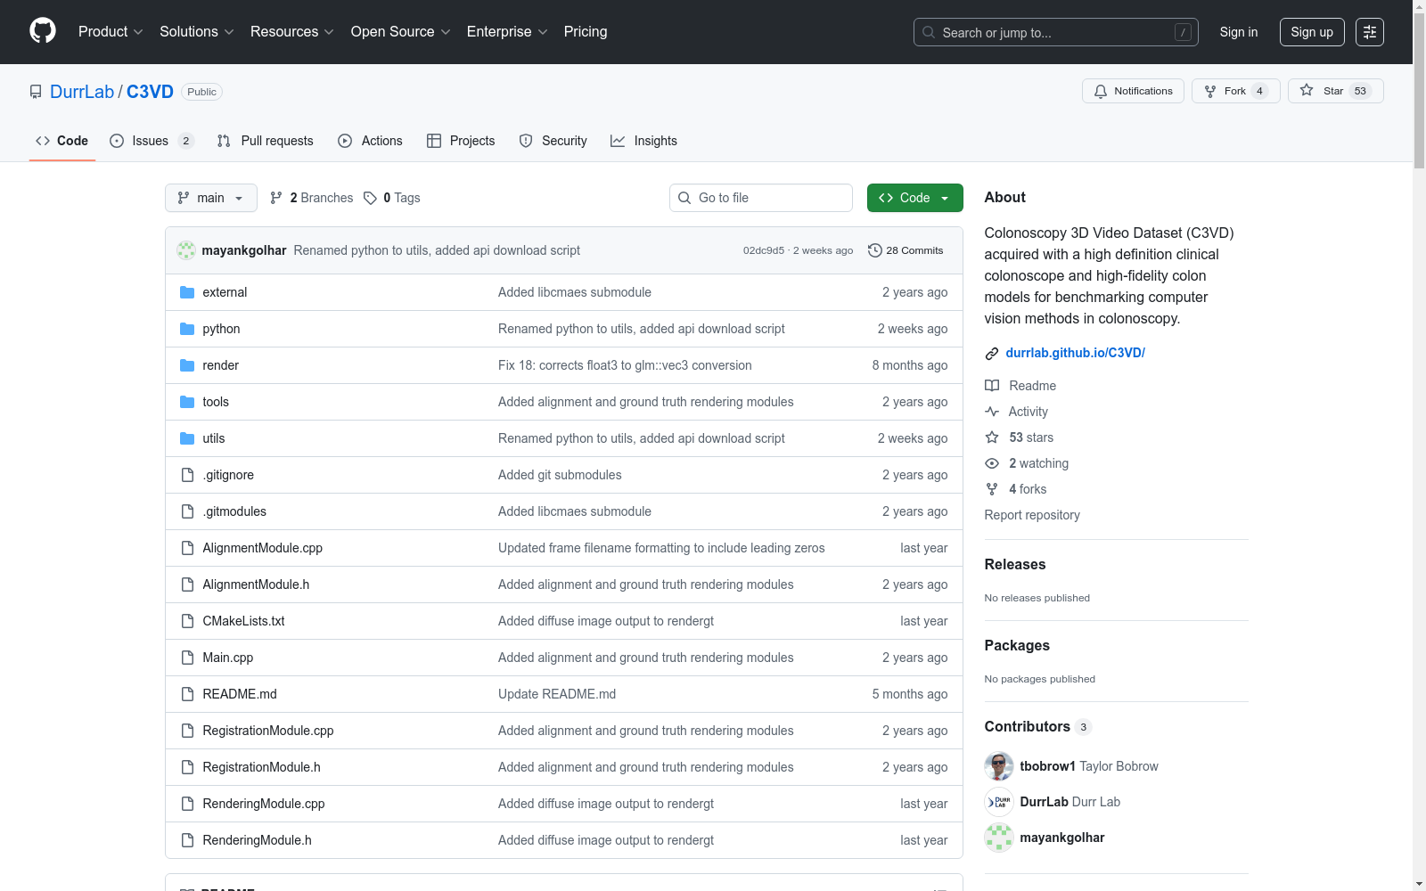This screenshot has width=1426, height=891.
Task: Click the file icon beside .gitignore
Action: (187, 475)
